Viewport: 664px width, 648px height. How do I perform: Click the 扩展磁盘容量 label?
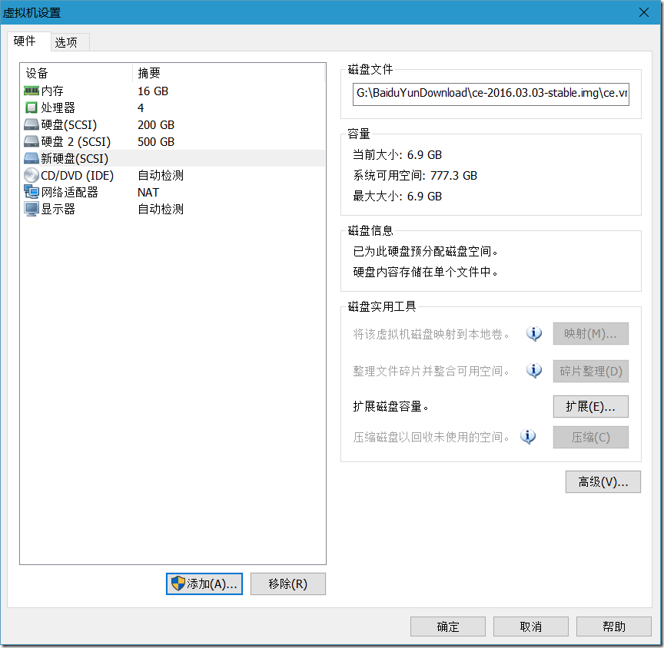391,406
